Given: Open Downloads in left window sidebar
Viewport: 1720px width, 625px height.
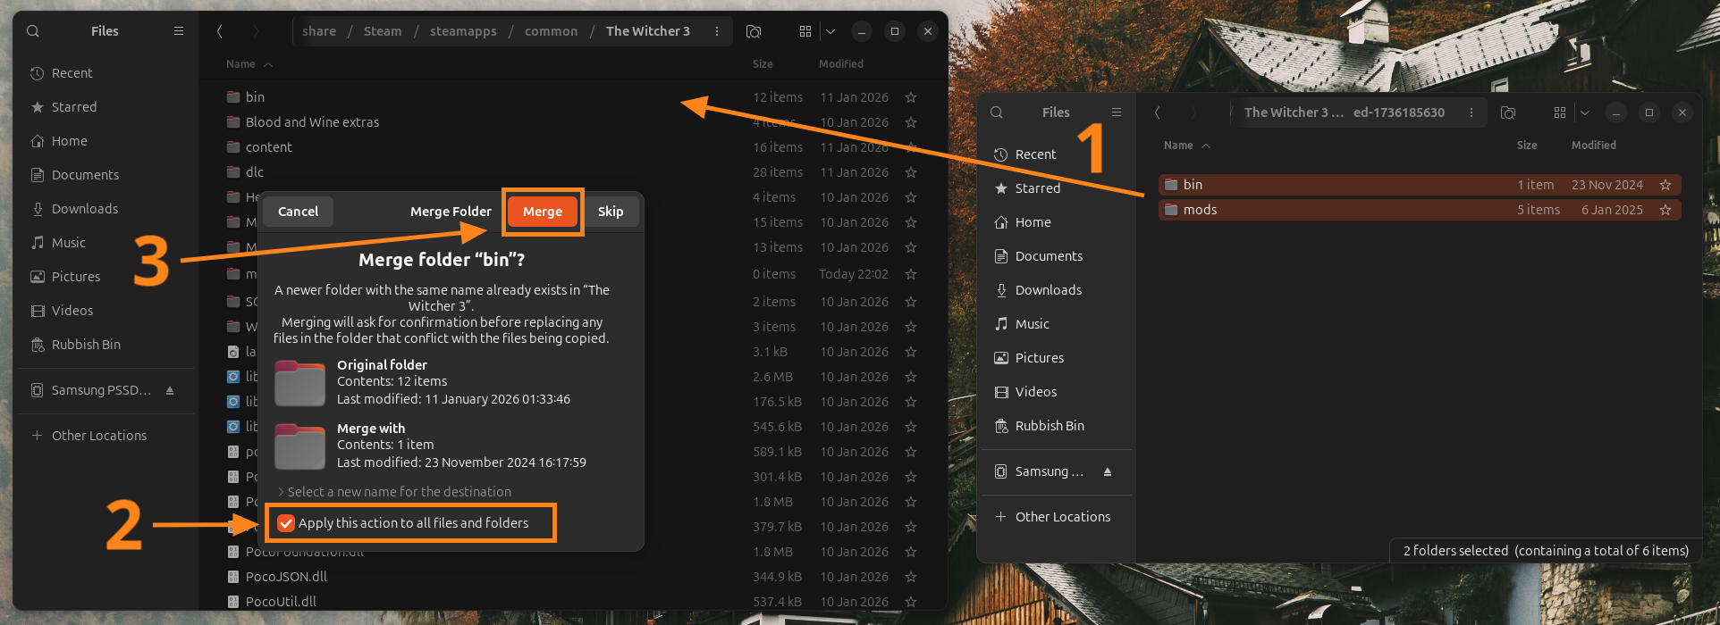Looking at the screenshot, I should click(x=85, y=209).
